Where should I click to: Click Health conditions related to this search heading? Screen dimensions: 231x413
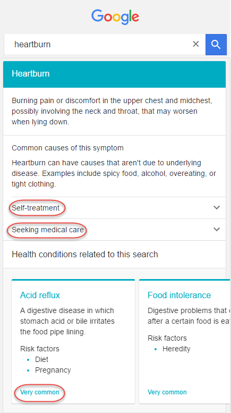point(85,255)
